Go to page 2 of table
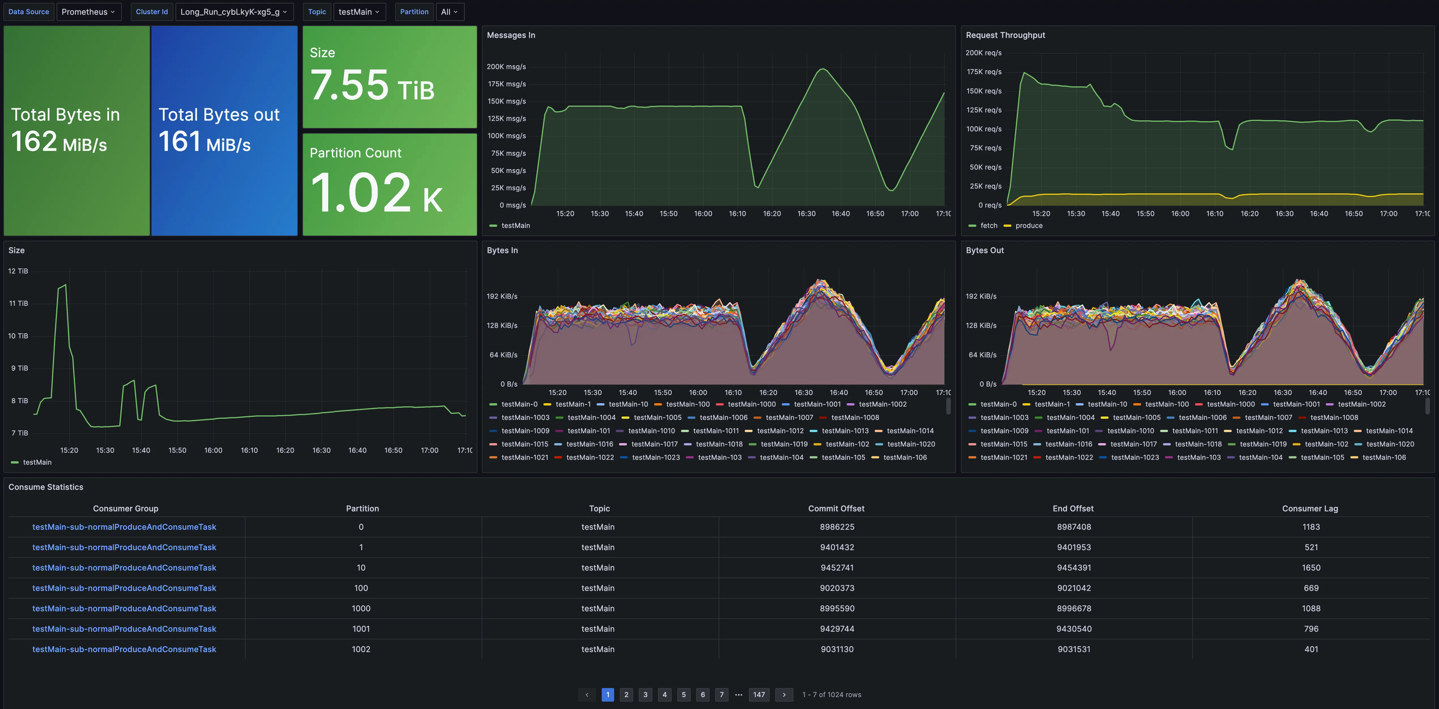Screen dimensions: 1439x709 coord(626,695)
